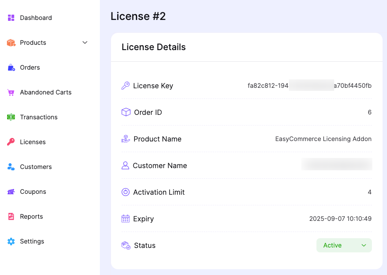This screenshot has width=387, height=275.
Task: Click the calendar icon beside Expiry
Action: click(126, 219)
